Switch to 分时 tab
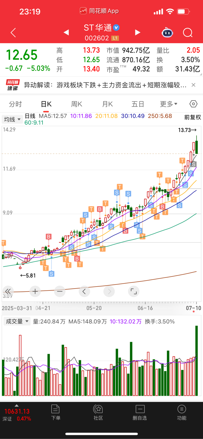This screenshot has width=203, height=439. click(x=15, y=104)
